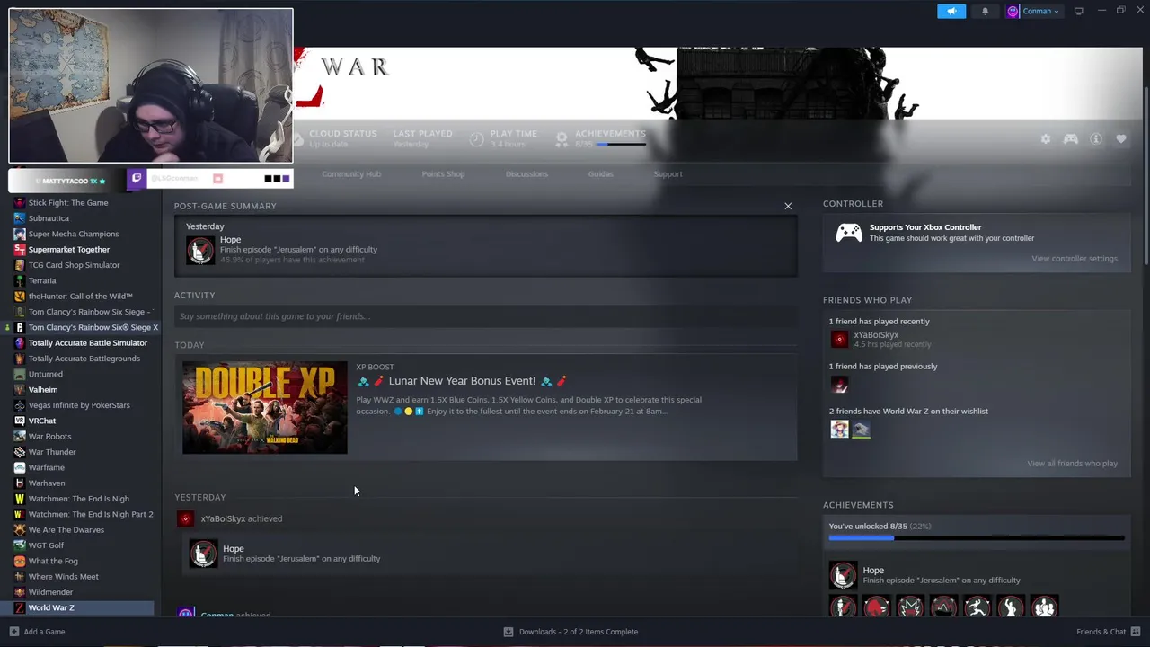Click Xbox controller icon in Controller panel
This screenshot has height=647, width=1150.
[x=849, y=233]
